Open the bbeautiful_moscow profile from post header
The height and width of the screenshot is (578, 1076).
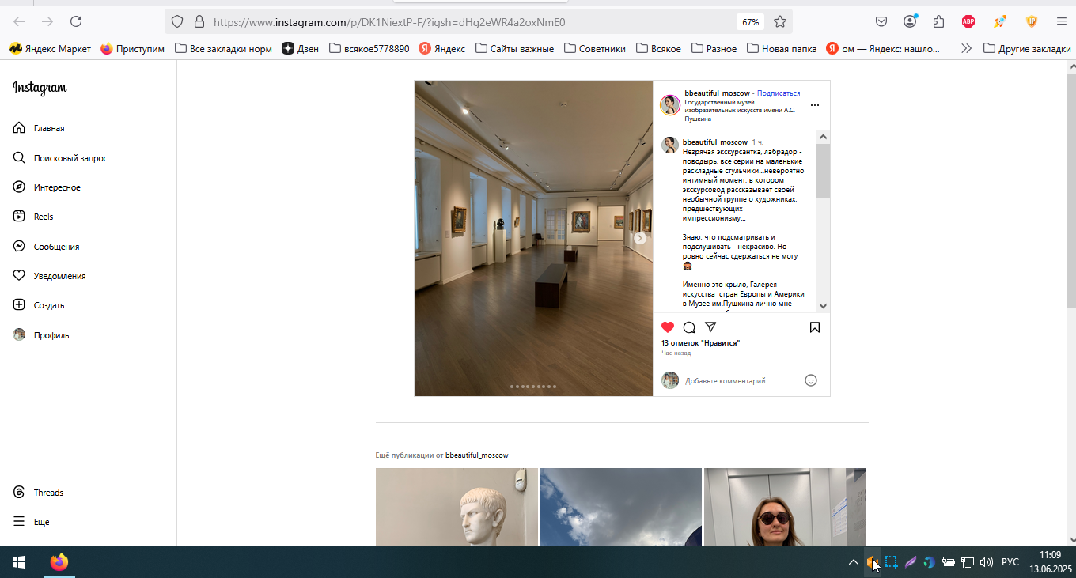(x=717, y=93)
